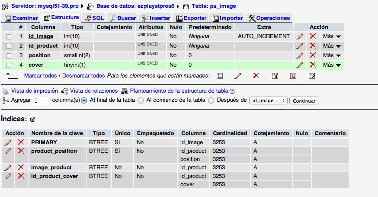Expand Más menu for id_product row
Screen dimensions: 378x197
(x=332, y=45)
